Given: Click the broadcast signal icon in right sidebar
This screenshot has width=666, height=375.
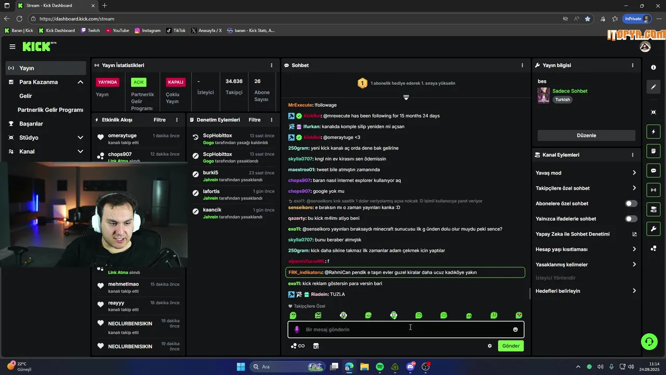Looking at the screenshot, I should click(654, 190).
